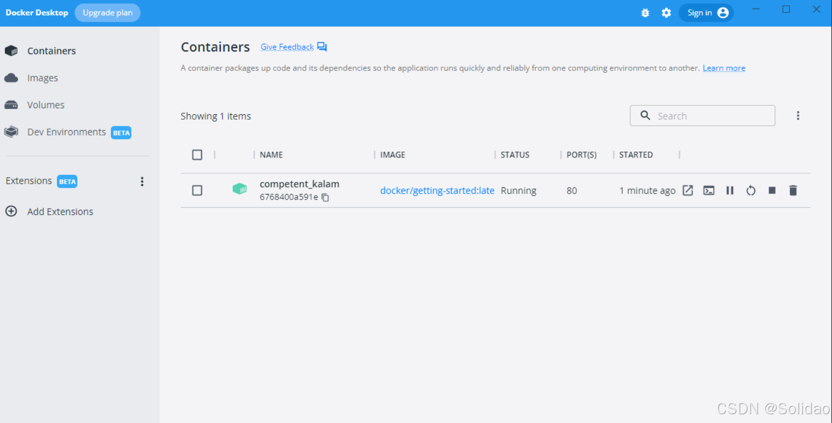Viewport: 832px width, 423px height.
Task: Click the Containers sidebar icon
Action: click(x=11, y=51)
